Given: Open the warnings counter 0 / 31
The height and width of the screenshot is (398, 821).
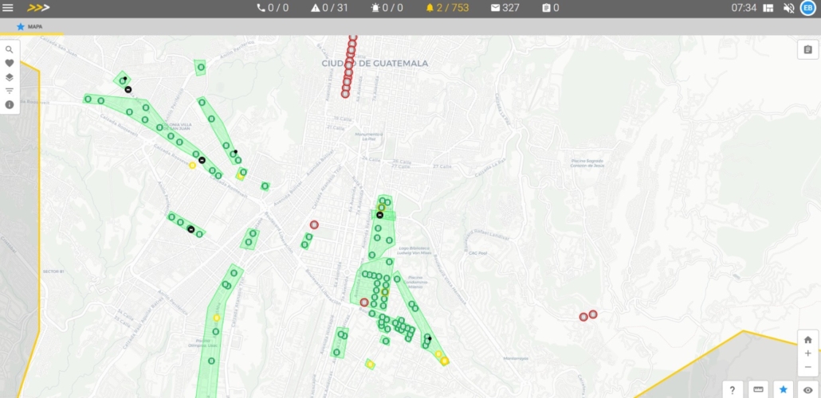Looking at the screenshot, I should pyautogui.click(x=329, y=8).
